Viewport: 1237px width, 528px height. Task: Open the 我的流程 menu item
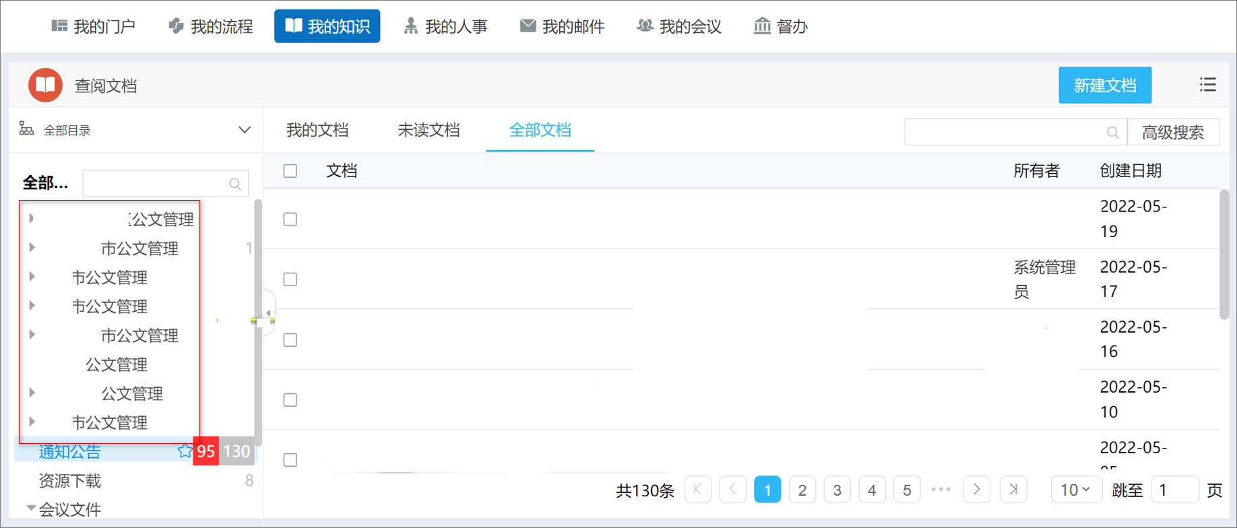click(x=211, y=26)
